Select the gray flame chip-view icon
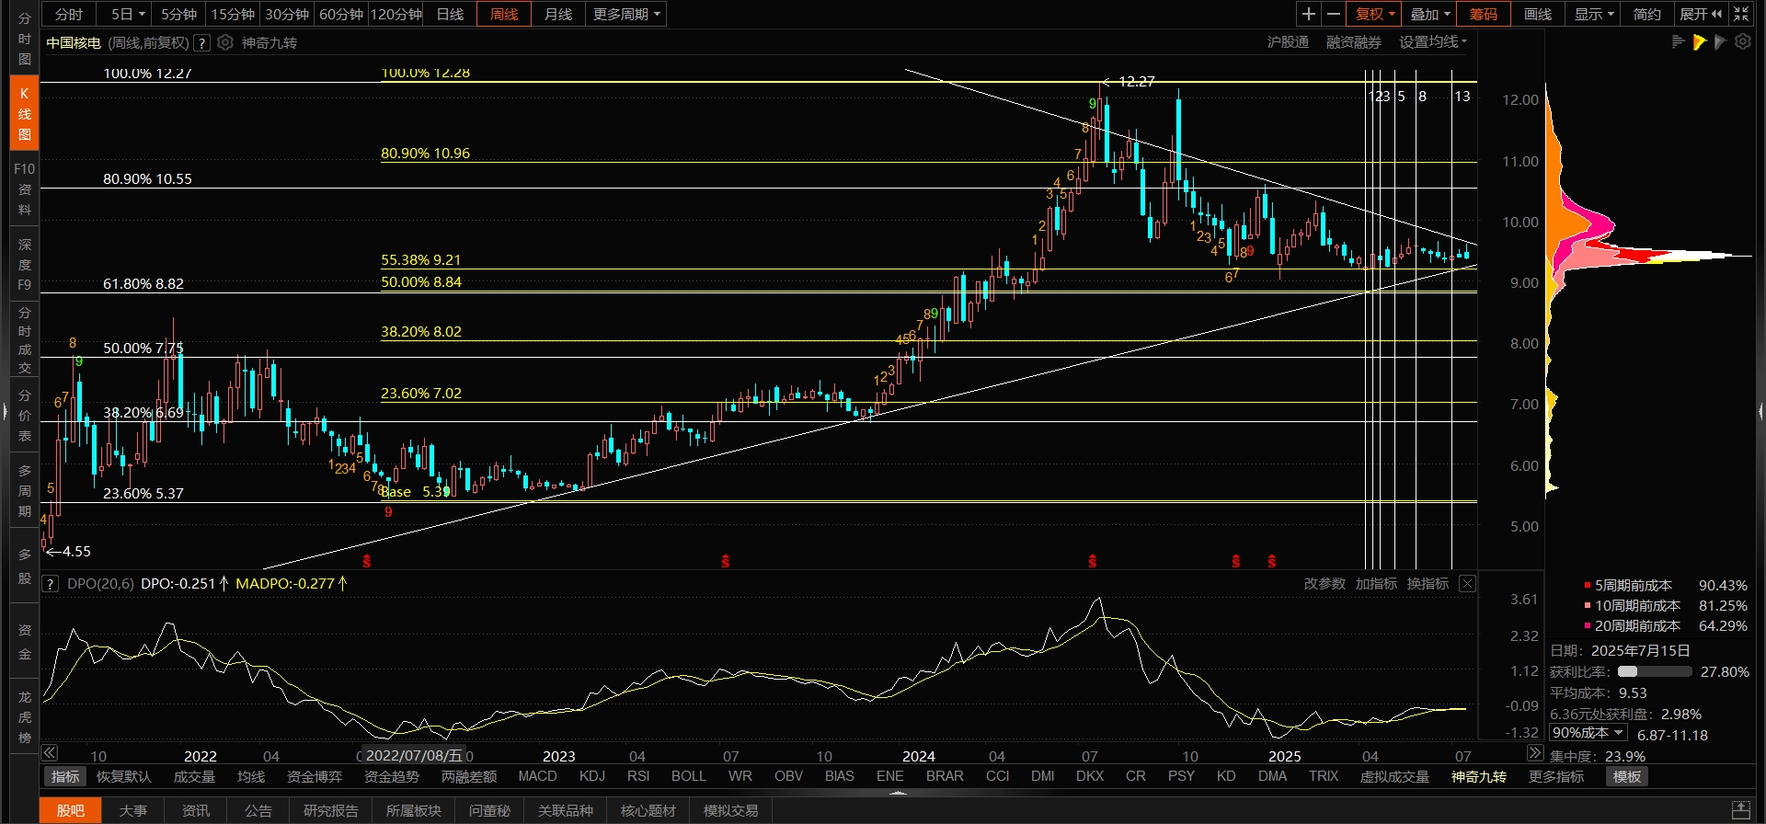This screenshot has height=824, width=1766. coord(1720,42)
